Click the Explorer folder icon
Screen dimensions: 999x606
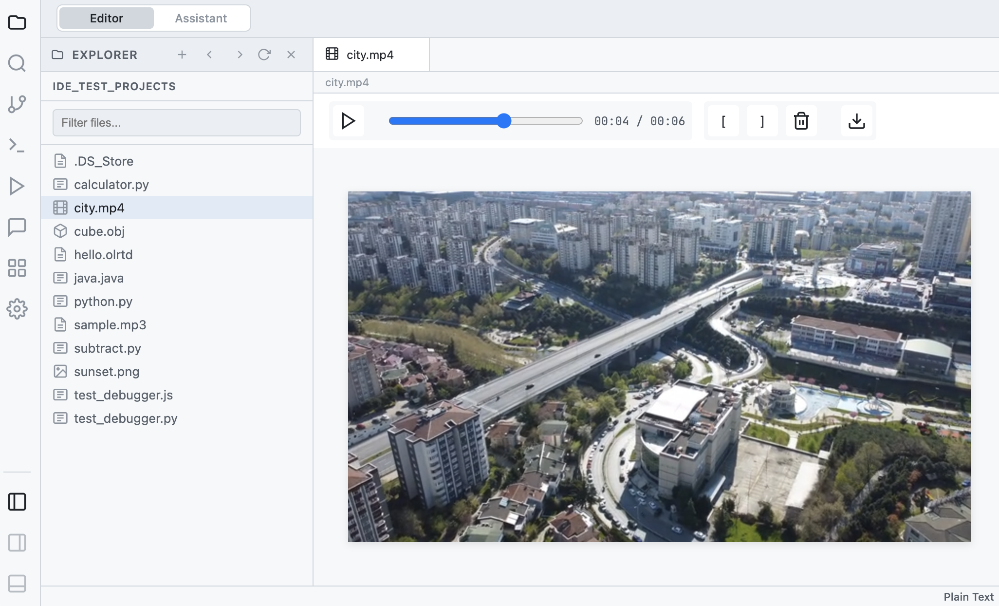pos(18,22)
